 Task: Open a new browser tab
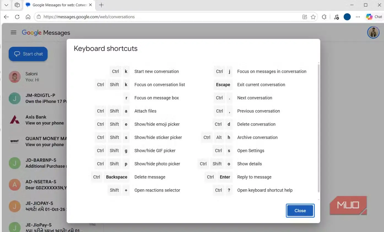101,5
